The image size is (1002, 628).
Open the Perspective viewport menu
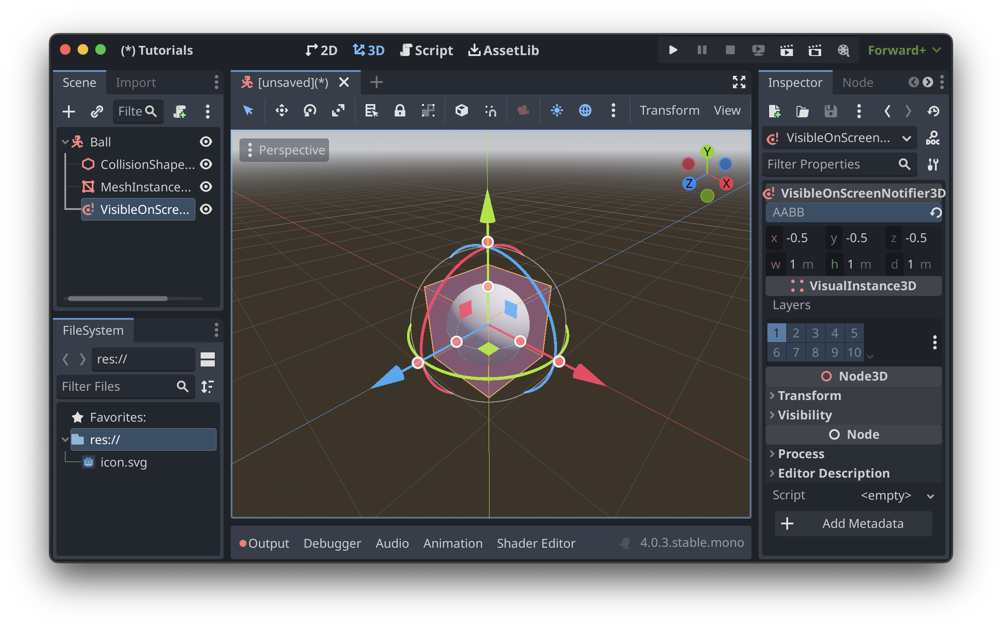tap(284, 150)
